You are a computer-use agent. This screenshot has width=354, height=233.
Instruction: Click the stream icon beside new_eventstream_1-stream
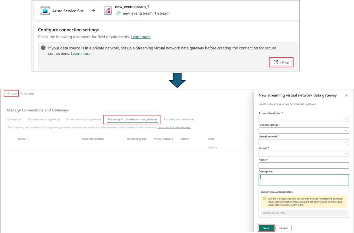118,13
